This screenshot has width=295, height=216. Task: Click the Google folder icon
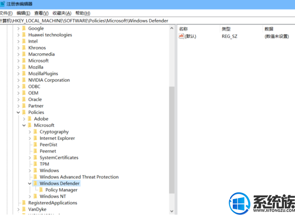pyautogui.click(x=24, y=28)
